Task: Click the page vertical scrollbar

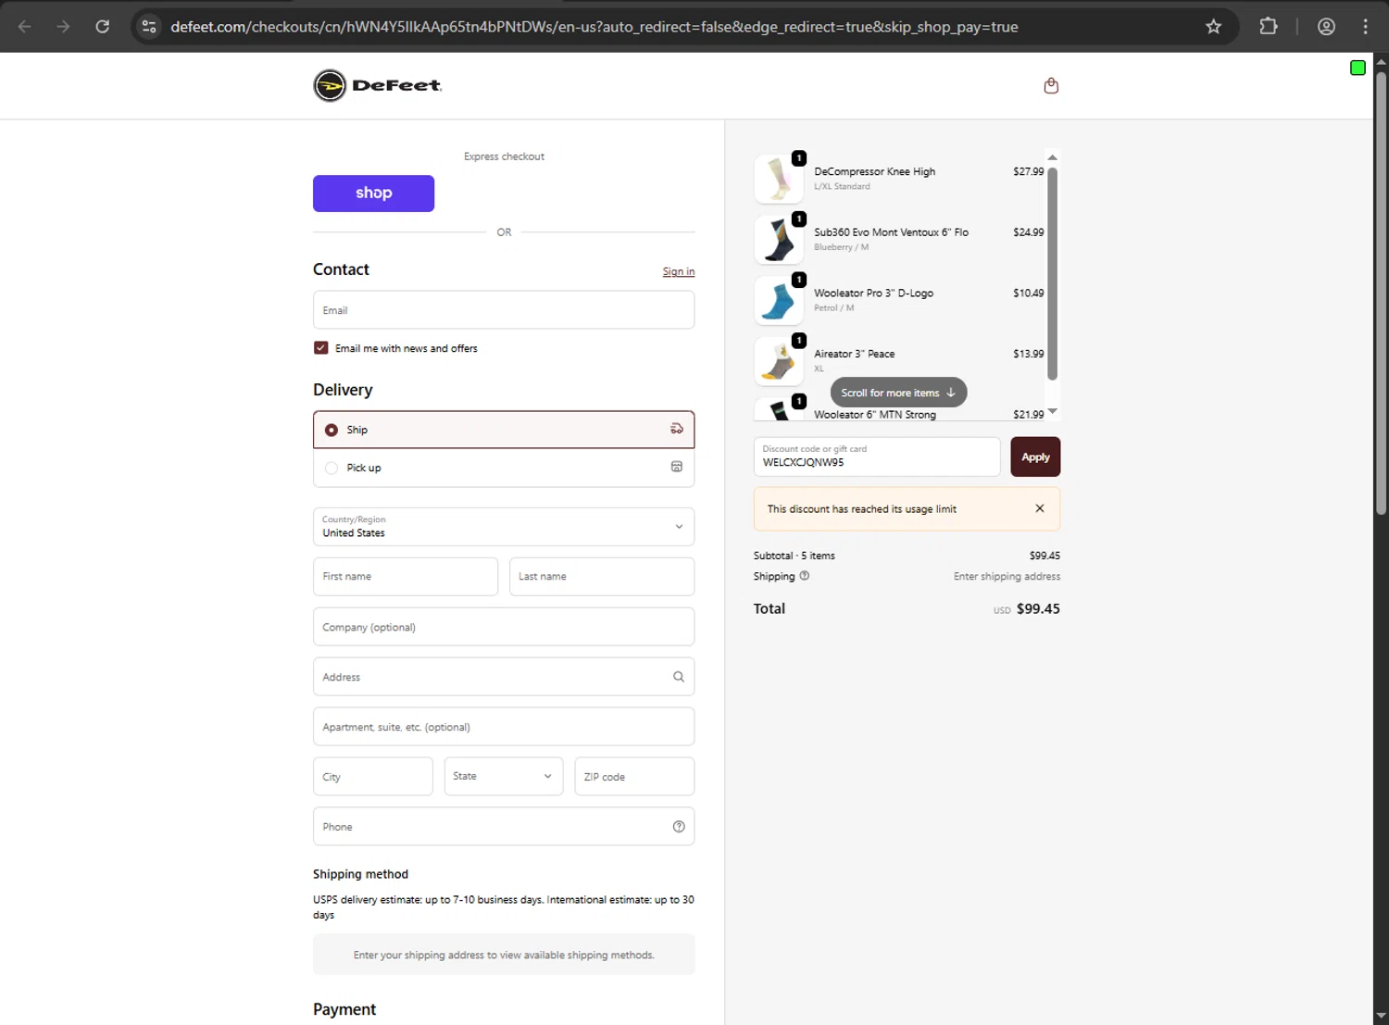Action: pyautogui.click(x=1381, y=293)
